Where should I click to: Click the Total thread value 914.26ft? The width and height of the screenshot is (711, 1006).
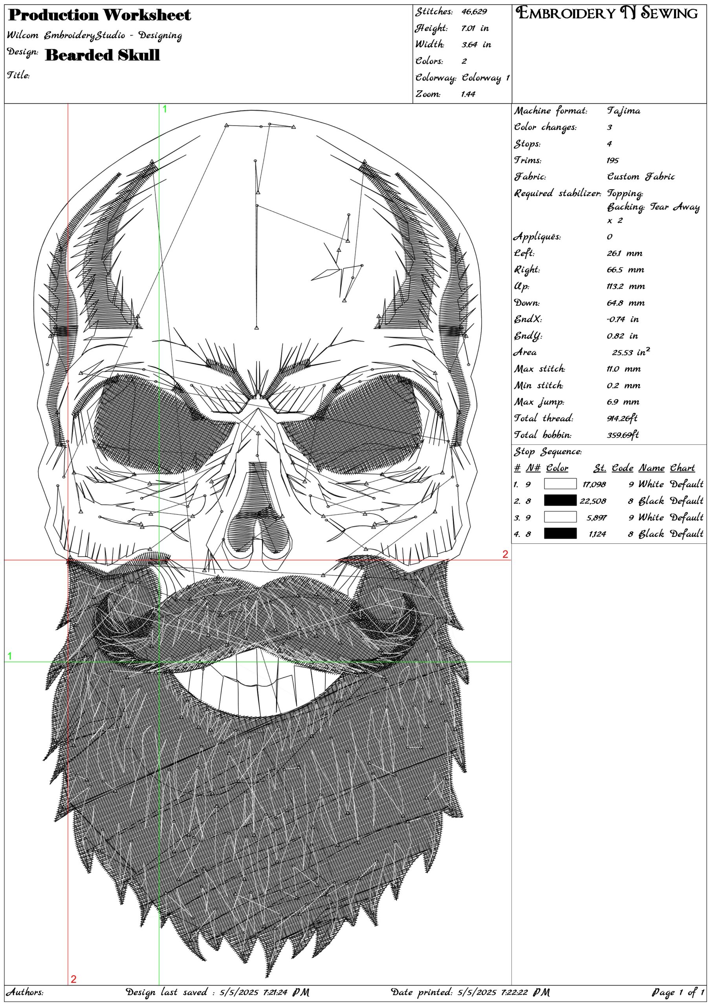[x=622, y=419]
